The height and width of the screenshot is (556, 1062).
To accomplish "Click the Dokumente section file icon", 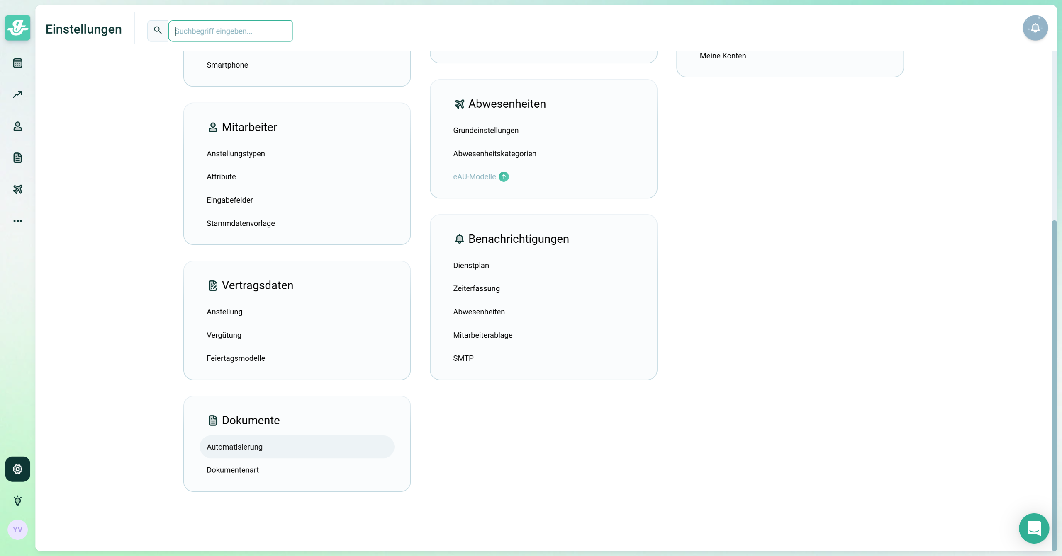I will [213, 421].
